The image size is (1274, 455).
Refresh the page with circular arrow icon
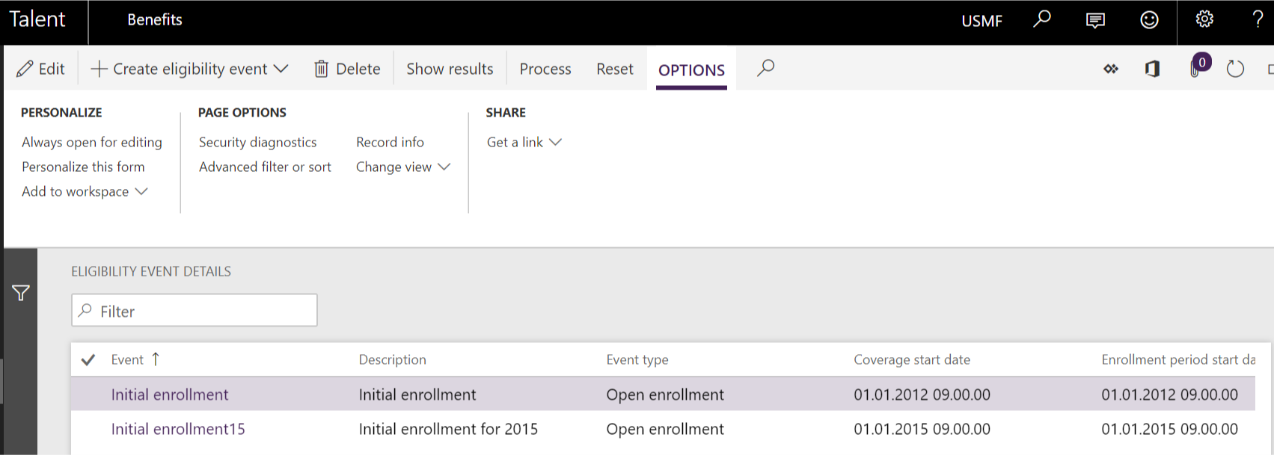click(1235, 69)
